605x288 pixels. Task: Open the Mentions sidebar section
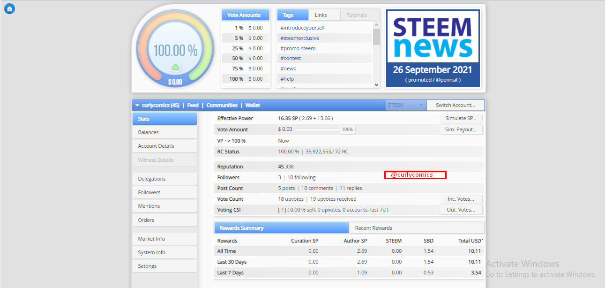pos(164,206)
